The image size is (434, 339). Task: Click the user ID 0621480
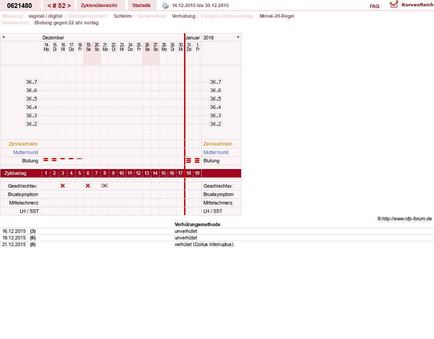19,6
